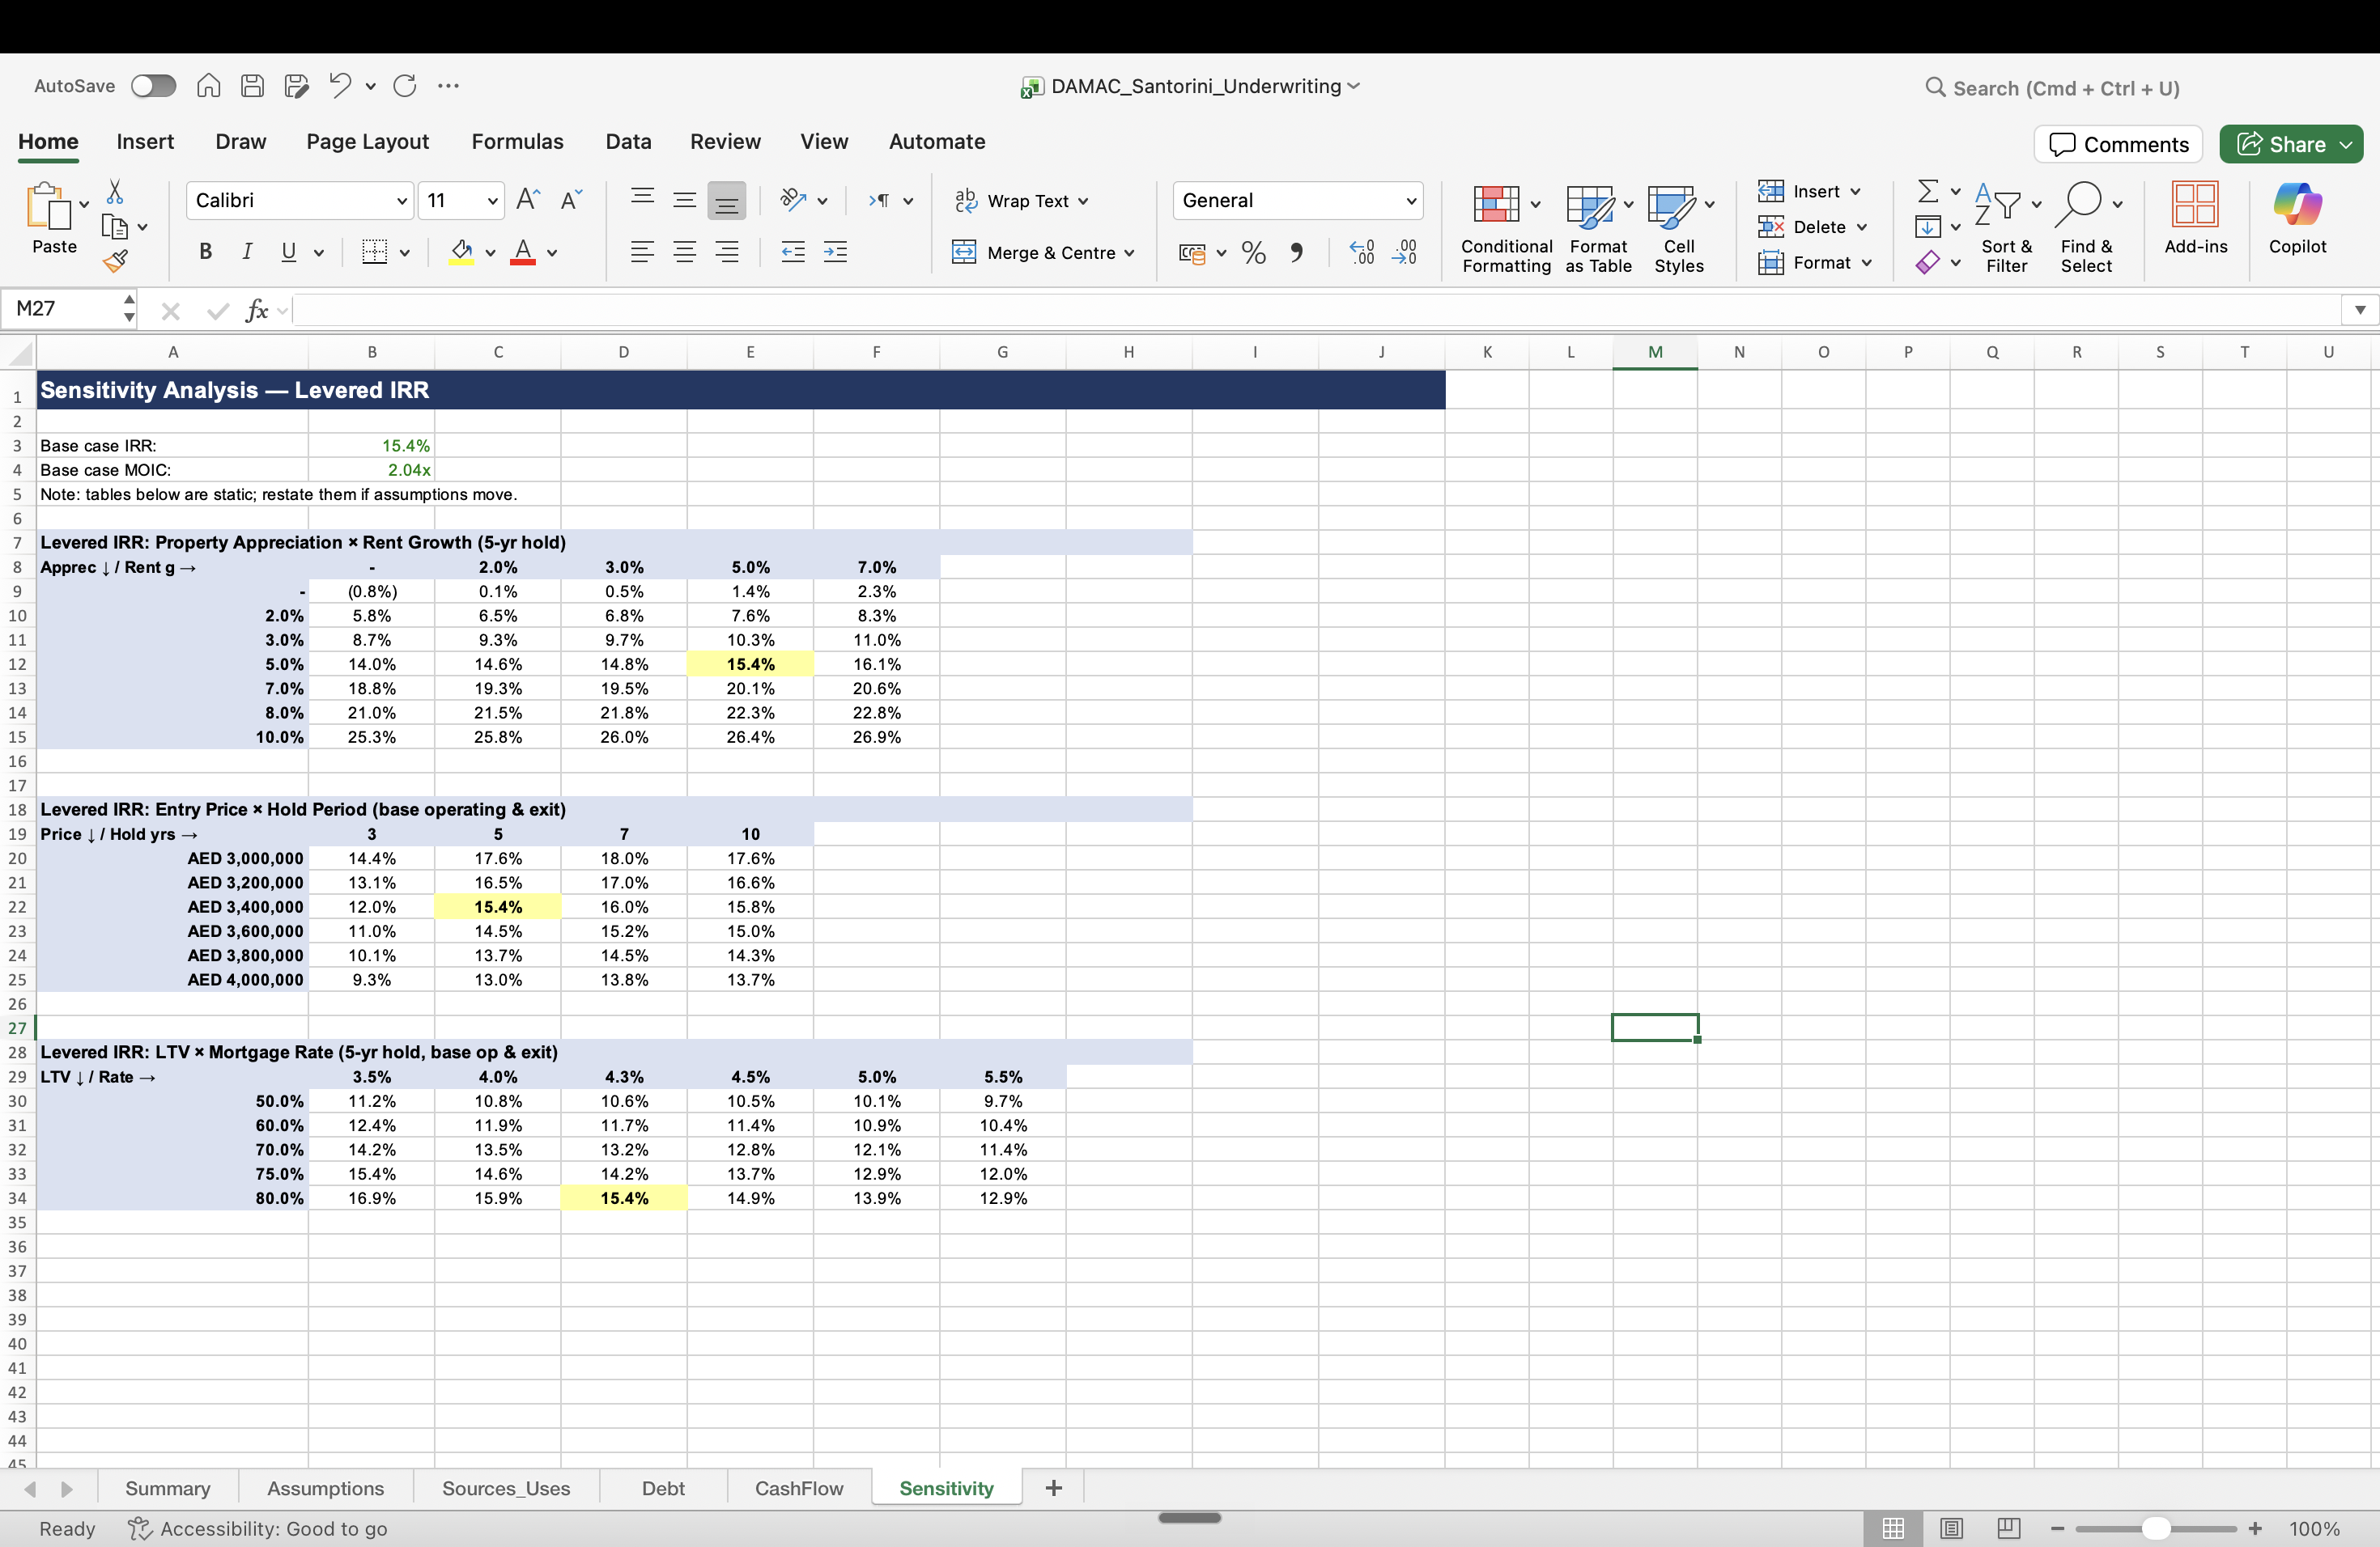Click the Format Painter brush icon
This screenshot has width=2380, height=1547.
(x=115, y=262)
